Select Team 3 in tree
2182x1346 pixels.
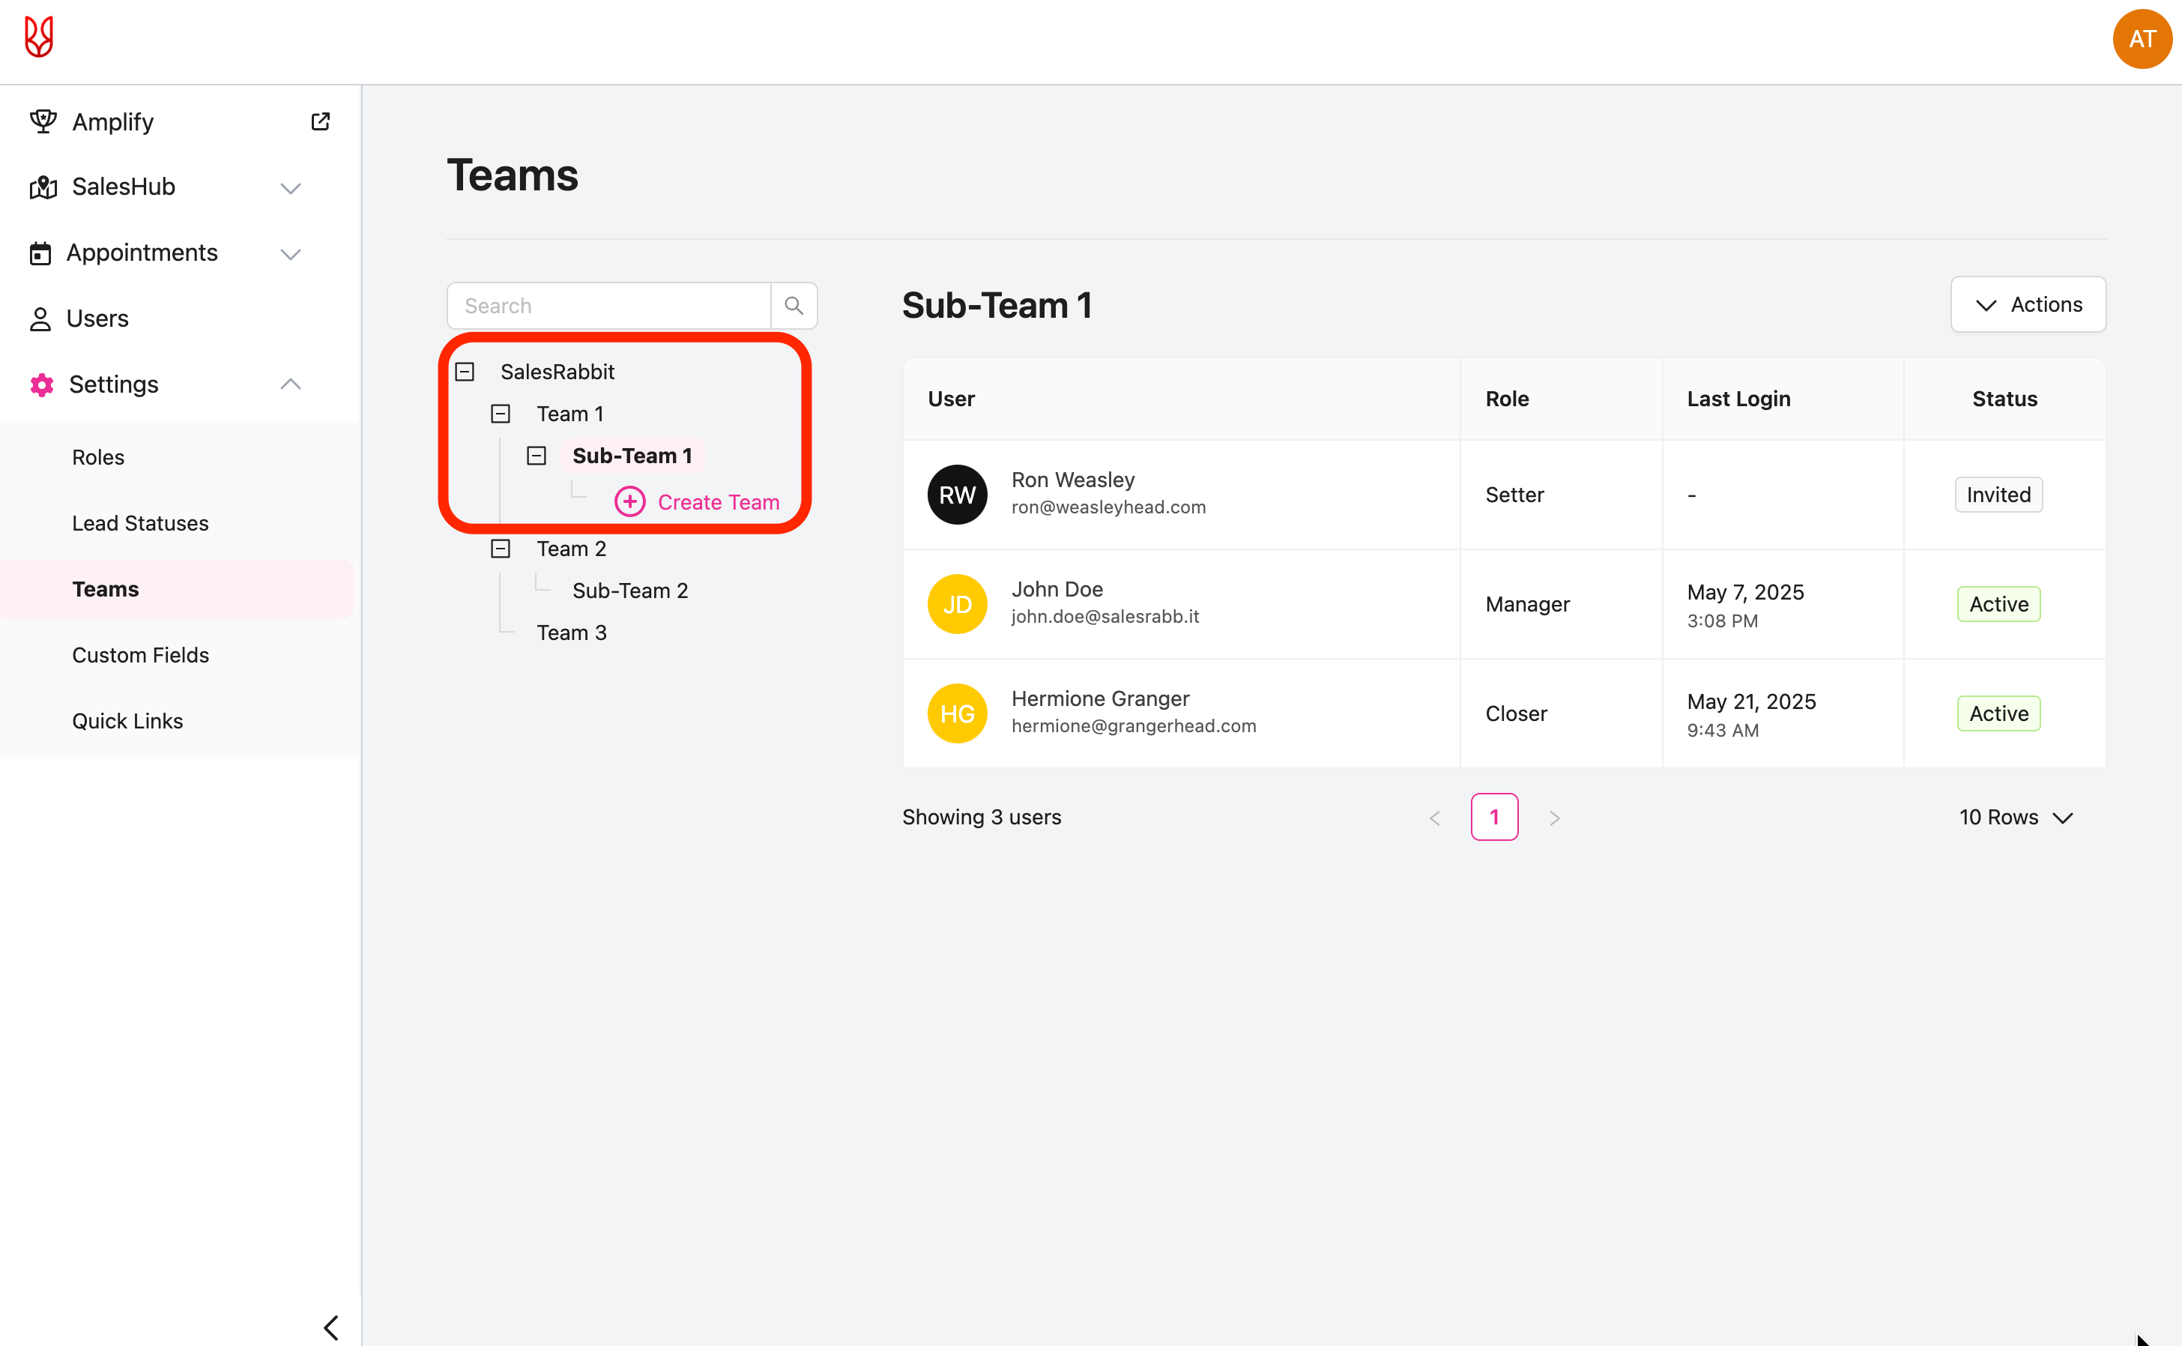[x=571, y=633]
